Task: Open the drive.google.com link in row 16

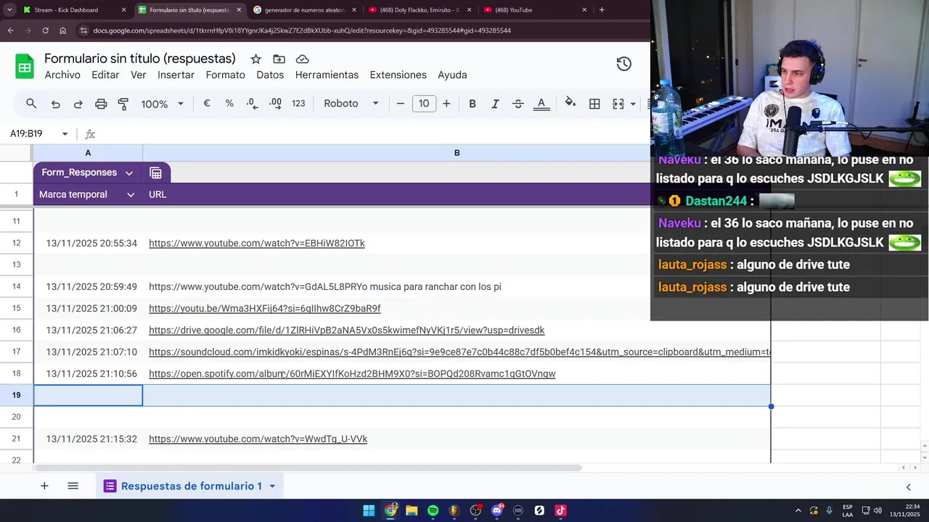Action: click(347, 330)
